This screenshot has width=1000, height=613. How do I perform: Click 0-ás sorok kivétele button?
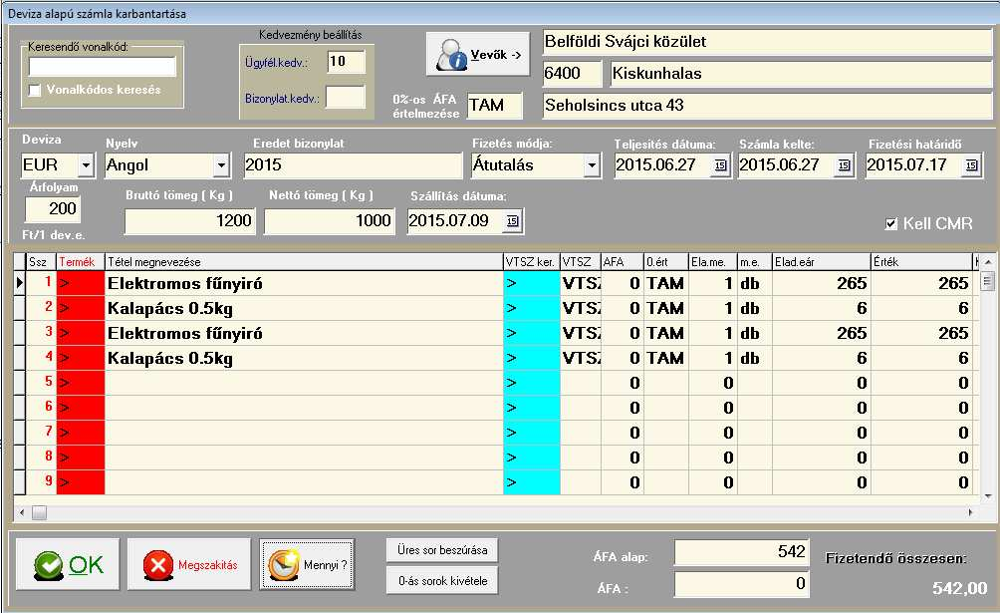(x=442, y=581)
